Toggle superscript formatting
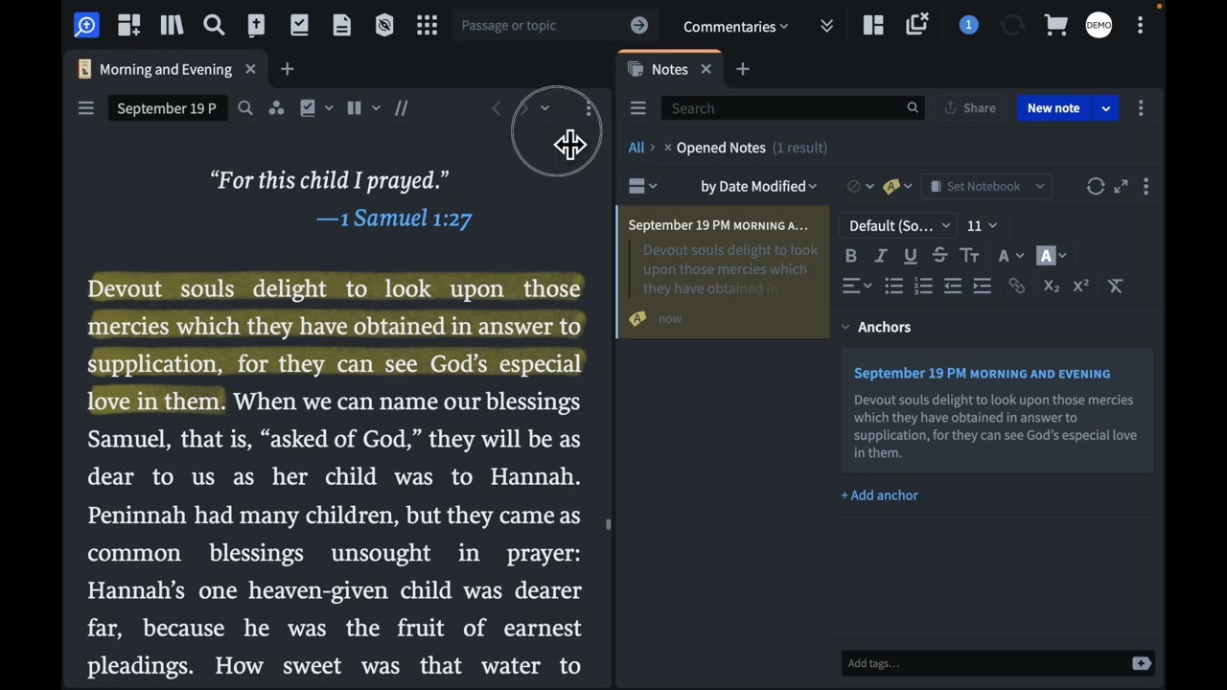Screen dimensions: 1227x690 click(1080, 286)
